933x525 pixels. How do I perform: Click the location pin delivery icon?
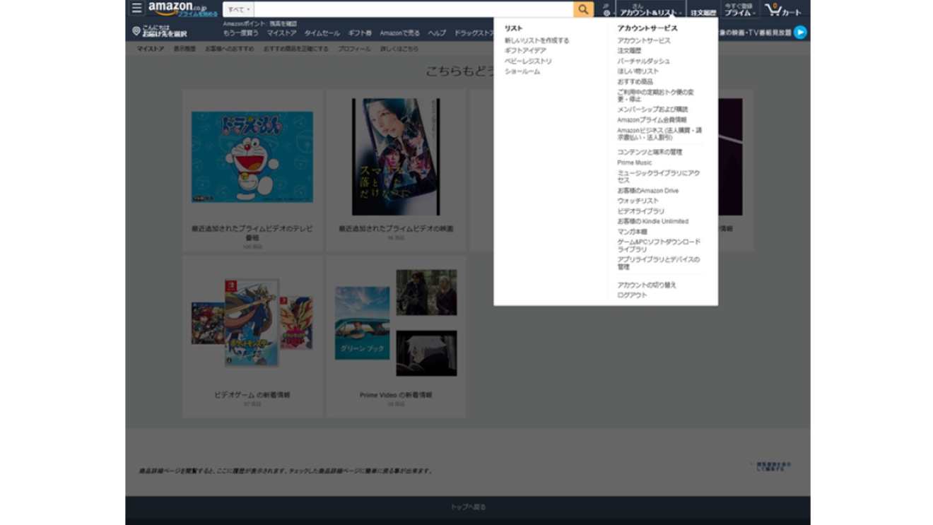pyautogui.click(x=136, y=31)
